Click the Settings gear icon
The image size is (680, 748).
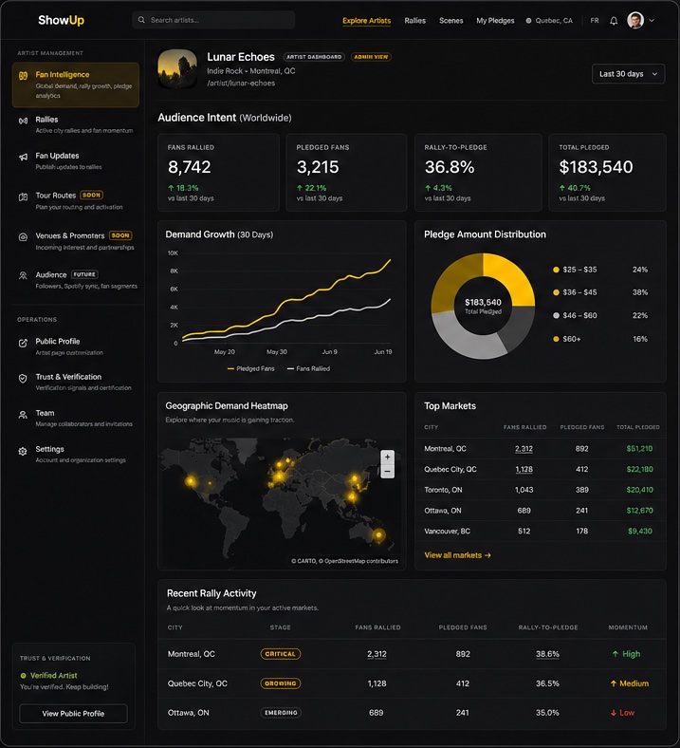point(23,451)
